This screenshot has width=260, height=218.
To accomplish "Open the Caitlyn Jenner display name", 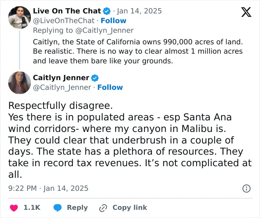I will pyautogui.click(x=61, y=78).
